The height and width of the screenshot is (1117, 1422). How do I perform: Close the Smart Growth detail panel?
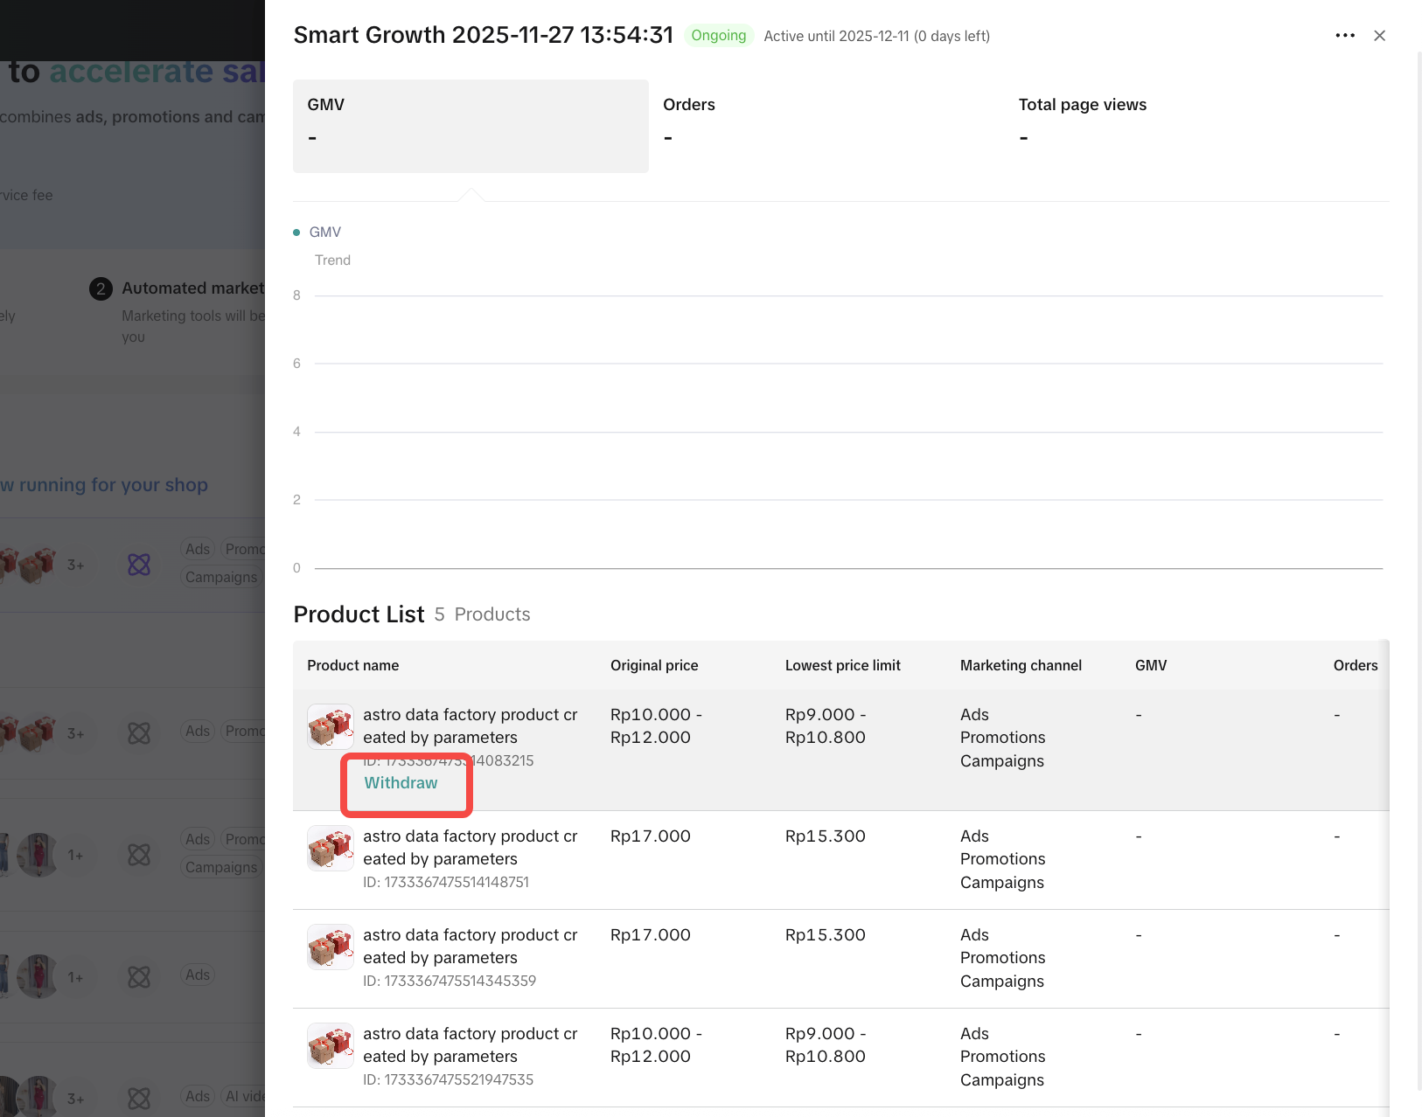(x=1379, y=36)
